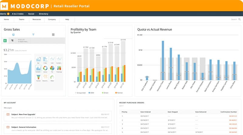The height and width of the screenshot is (135, 243).
Task: Click the Profibility by Team title
Action: point(83,29)
